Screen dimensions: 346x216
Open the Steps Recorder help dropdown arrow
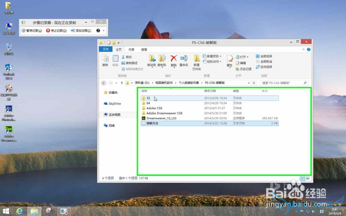tap(103, 31)
